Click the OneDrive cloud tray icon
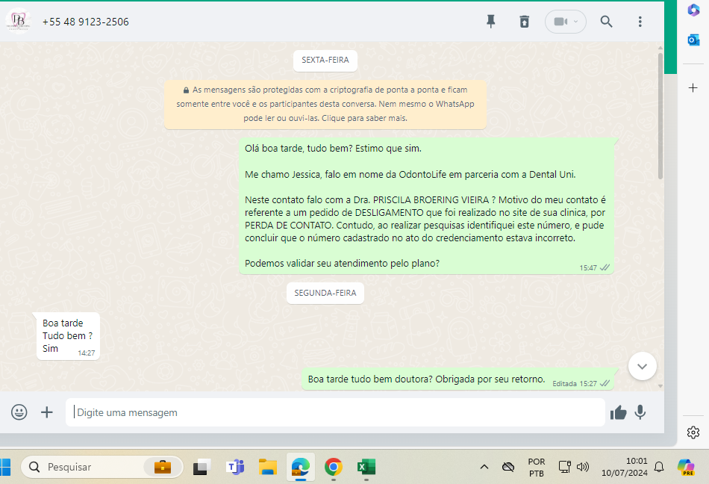 pyautogui.click(x=508, y=467)
